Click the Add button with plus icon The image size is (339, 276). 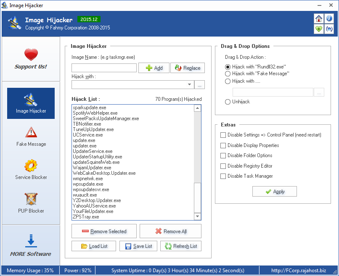[x=154, y=68]
